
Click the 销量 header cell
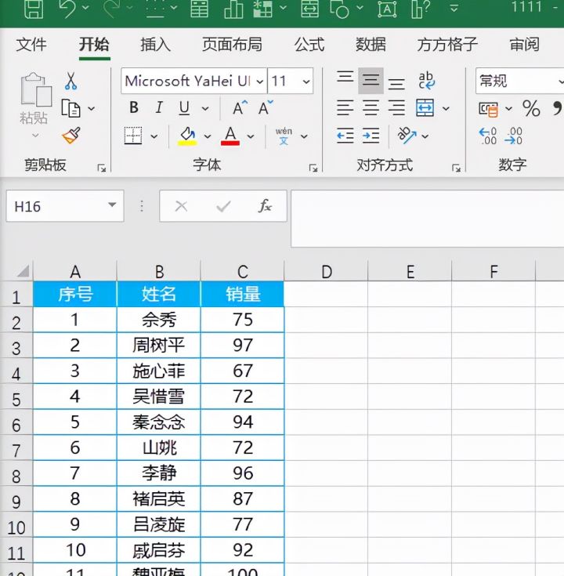(242, 294)
